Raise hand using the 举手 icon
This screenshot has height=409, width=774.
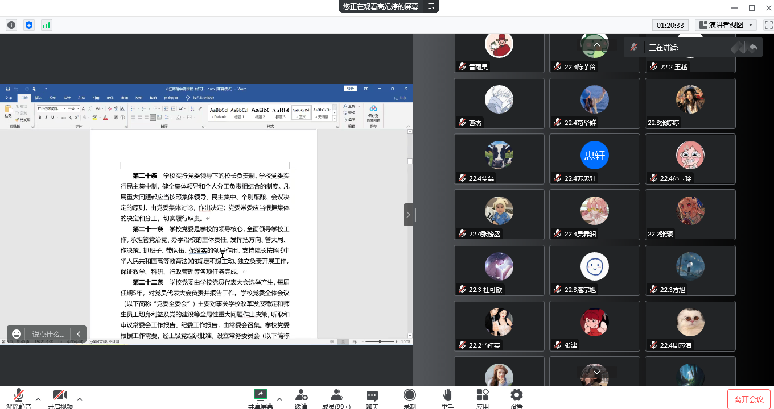(447, 398)
